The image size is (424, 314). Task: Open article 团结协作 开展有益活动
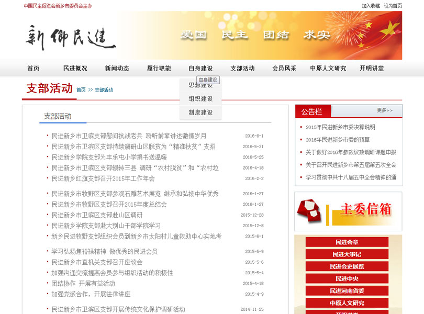click(83, 284)
